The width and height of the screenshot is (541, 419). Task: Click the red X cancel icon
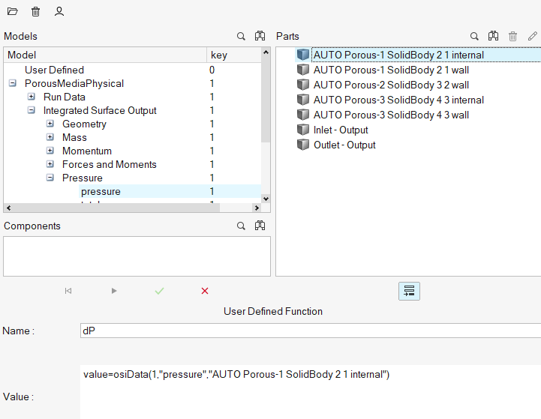[x=205, y=291]
